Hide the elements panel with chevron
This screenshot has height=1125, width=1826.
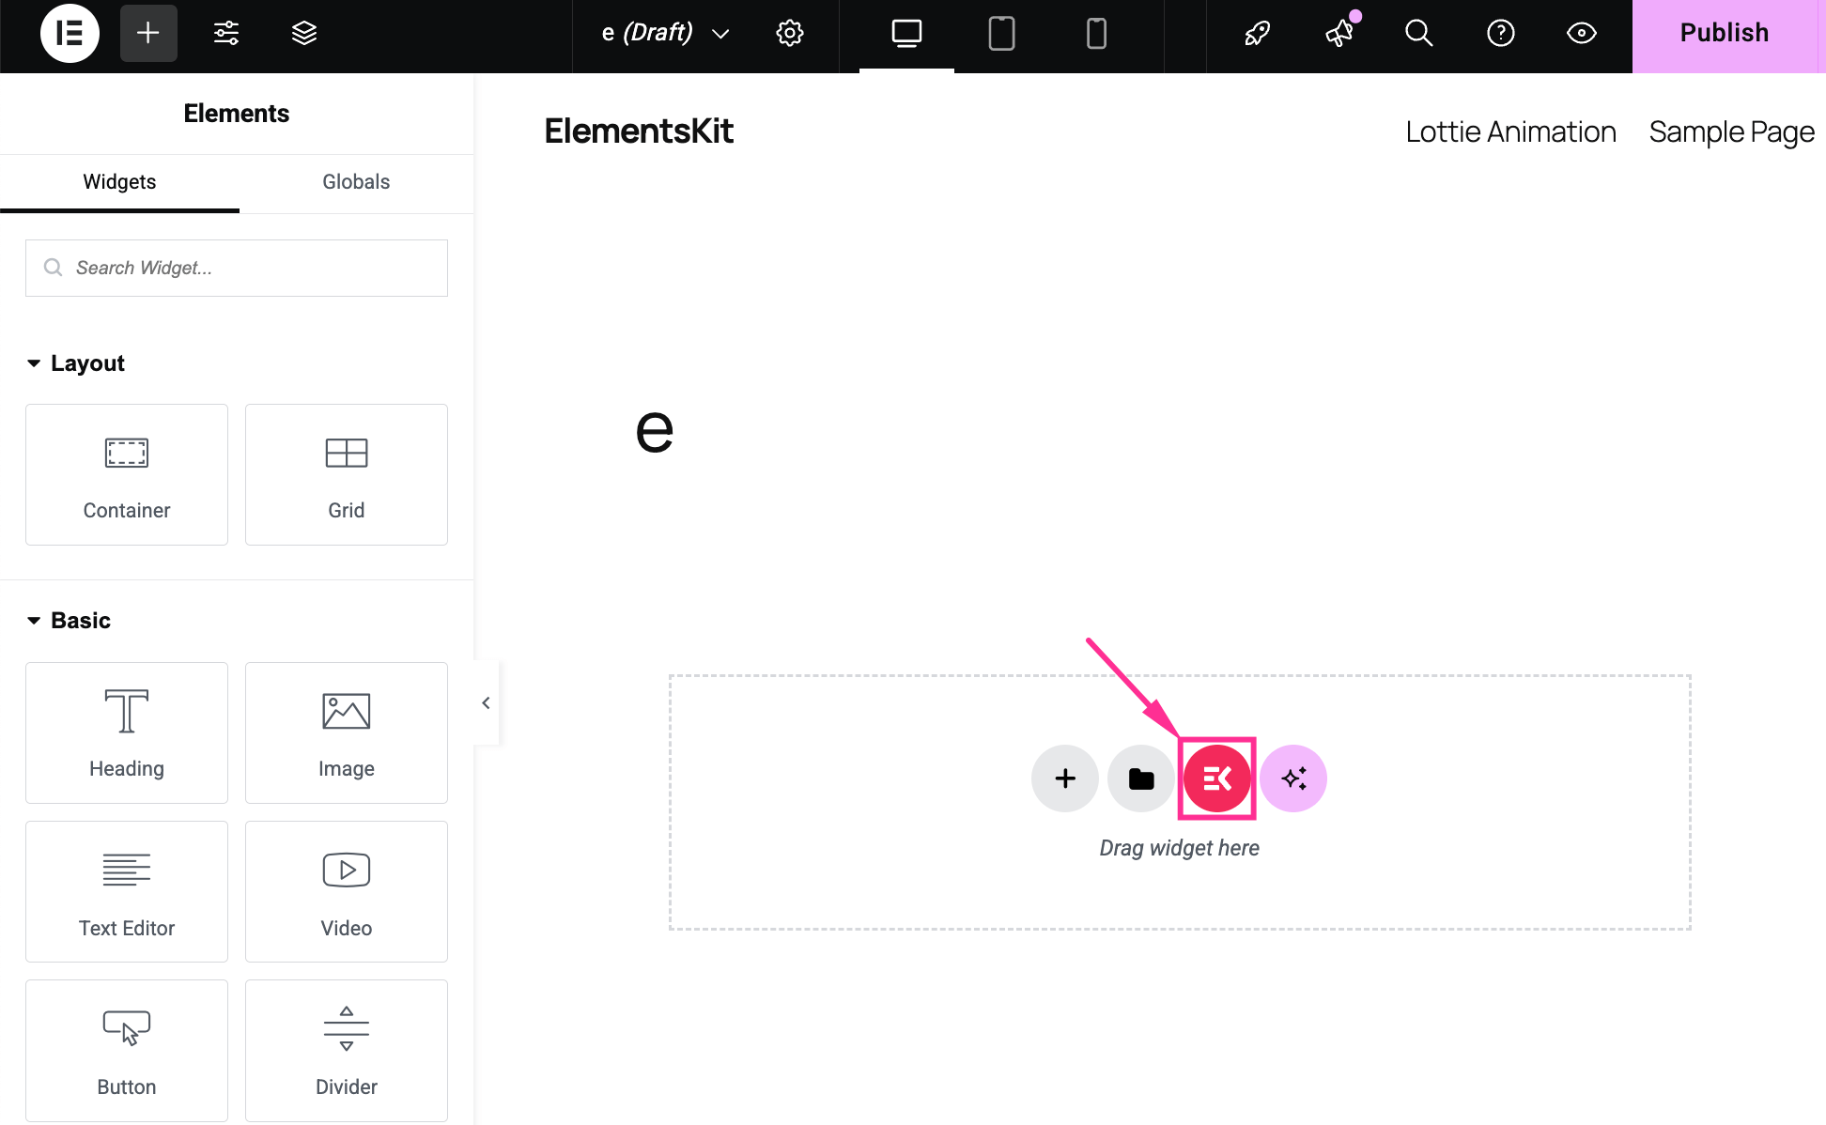click(x=486, y=702)
